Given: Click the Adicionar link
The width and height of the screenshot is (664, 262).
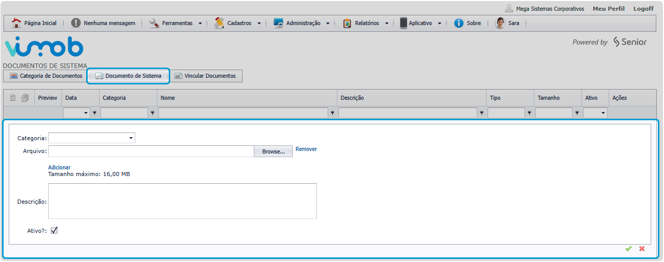Looking at the screenshot, I should click(59, 167).
